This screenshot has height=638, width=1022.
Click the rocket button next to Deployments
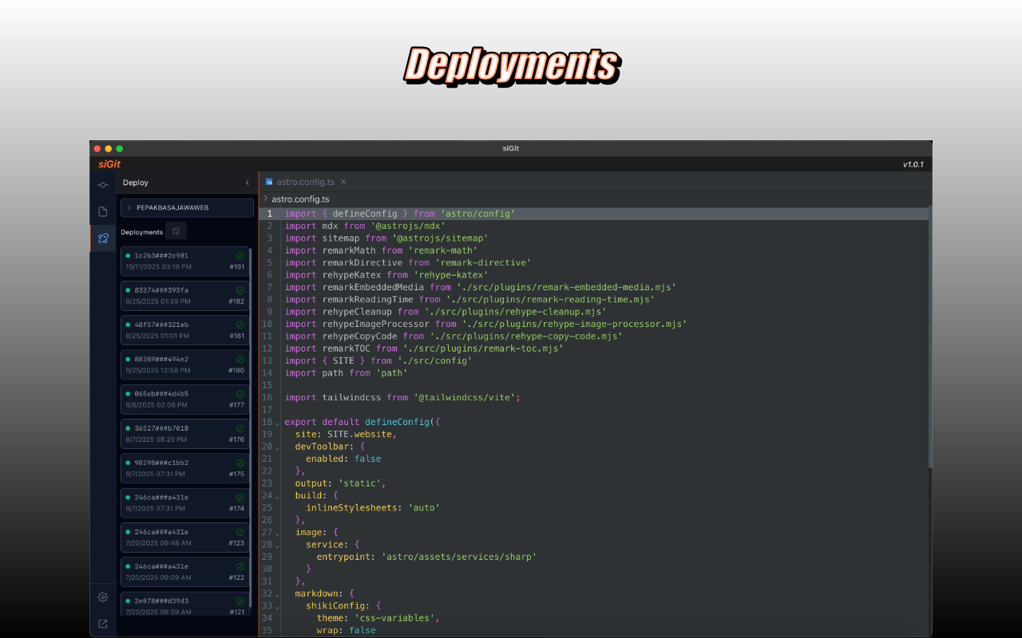click(176, 231)
